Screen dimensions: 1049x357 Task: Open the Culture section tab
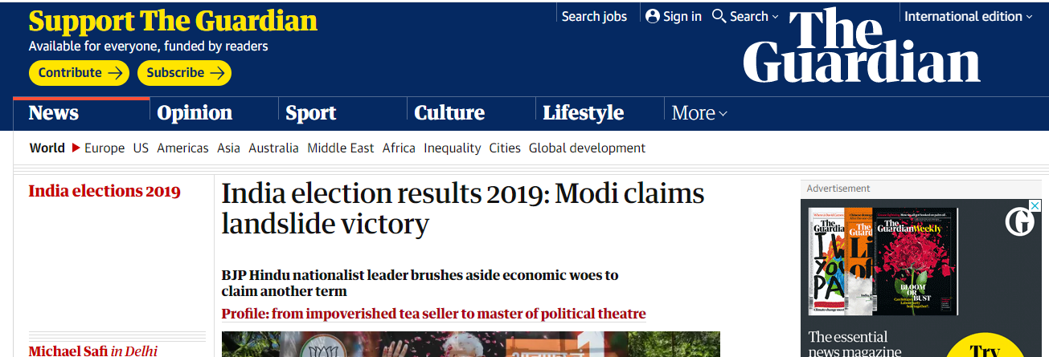[449, 113]
